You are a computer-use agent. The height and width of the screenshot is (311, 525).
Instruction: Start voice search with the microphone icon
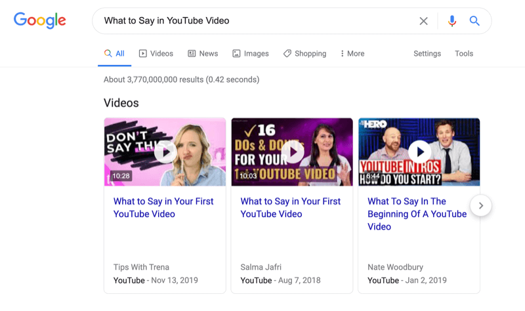point(451,21)
